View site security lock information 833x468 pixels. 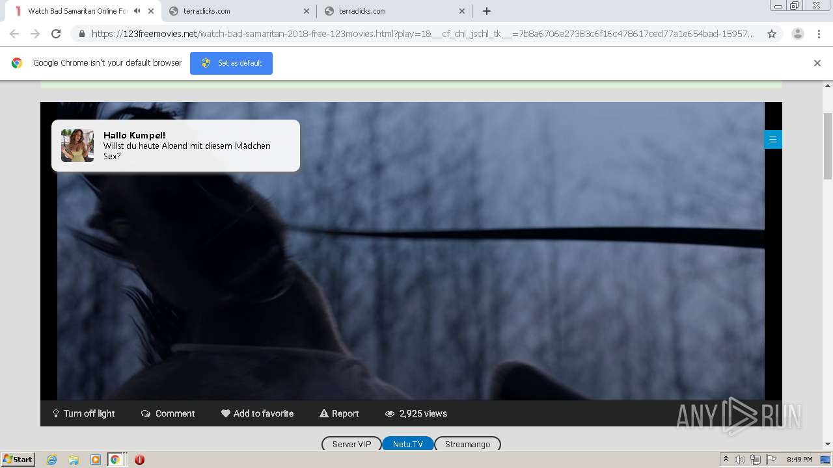pos(82,34)
